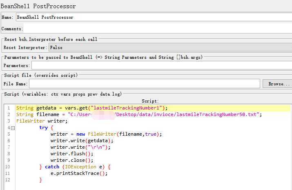Click the 'new FileWriter(filename,true)' line
Viewport: 292px width, 190px height.
click(x=106, y=134)
